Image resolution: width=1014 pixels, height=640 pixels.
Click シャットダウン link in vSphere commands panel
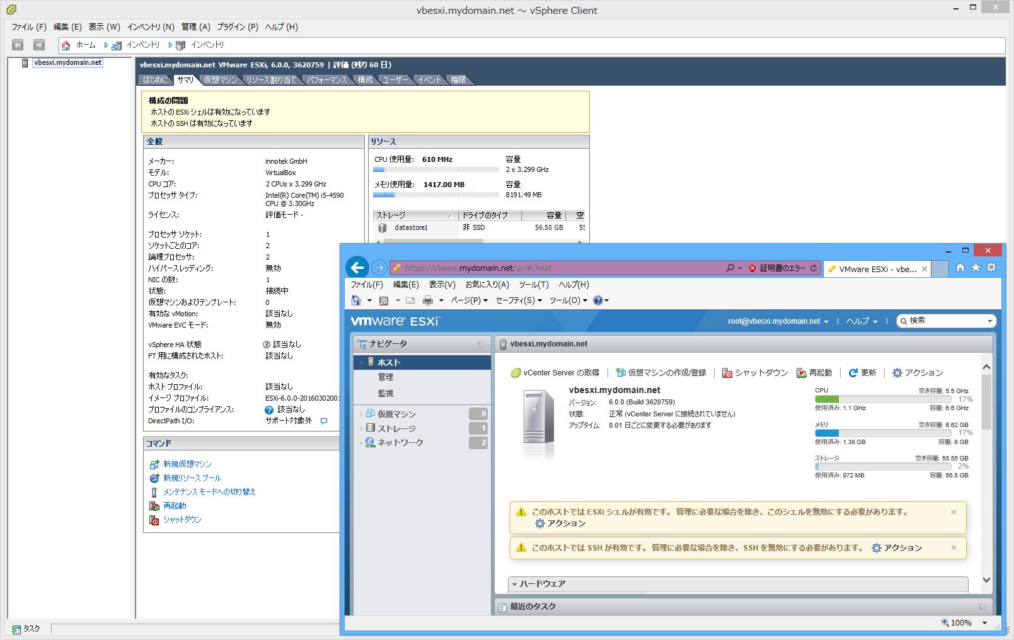(x=182, y=520)
